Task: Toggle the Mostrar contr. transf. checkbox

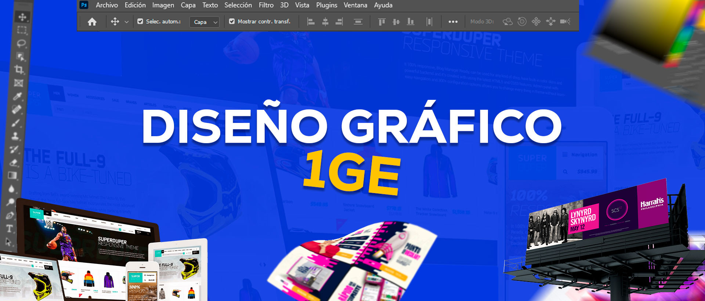Action: (232, 21)
